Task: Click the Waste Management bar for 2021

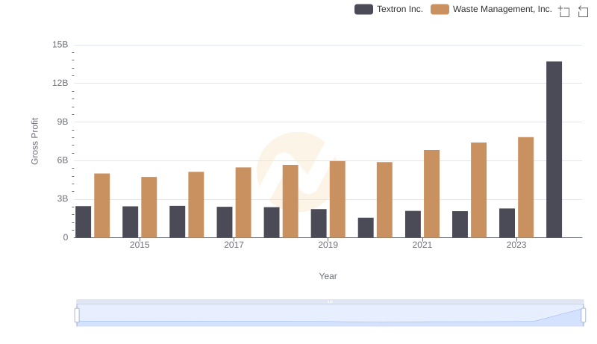Action: [x=432, y=194]
